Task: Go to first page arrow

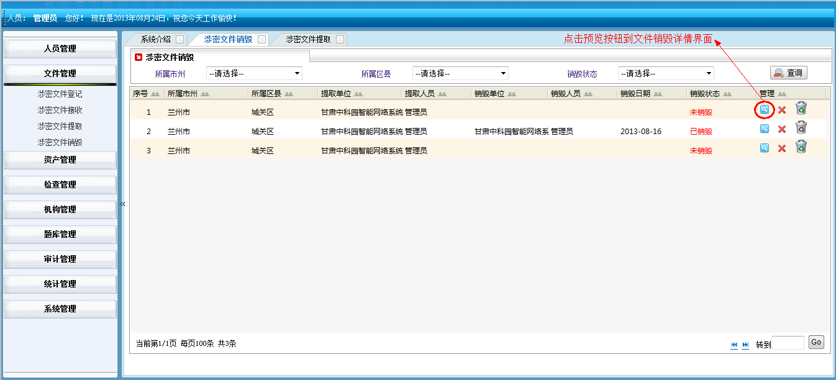Action: [x=734, y=345]
